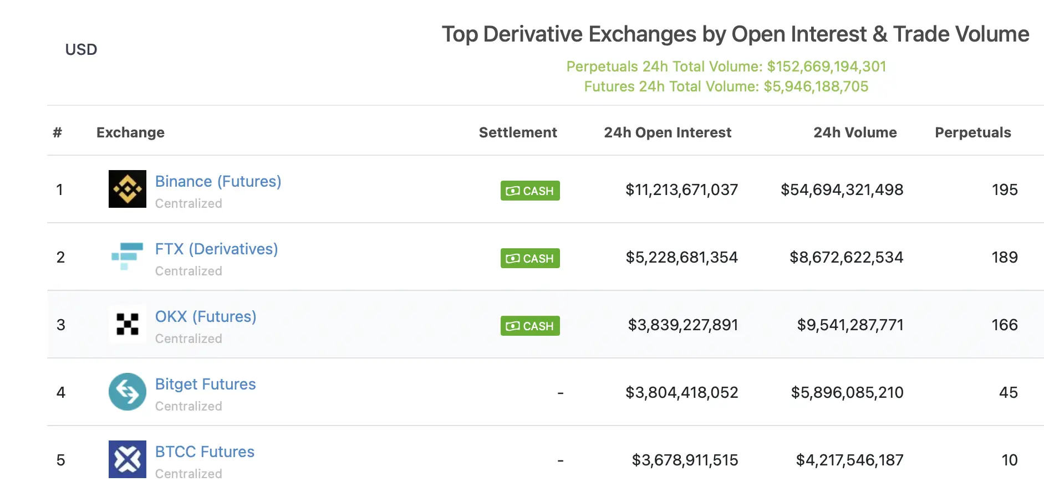The image size is (1044, 492).
Task: Click BTCC perpetuals count 10
Action: click(x=1010, y=460)
